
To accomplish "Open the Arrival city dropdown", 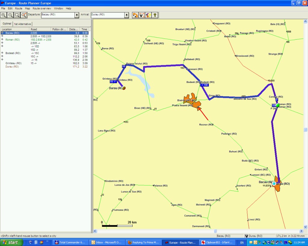I will coord(127,15).
